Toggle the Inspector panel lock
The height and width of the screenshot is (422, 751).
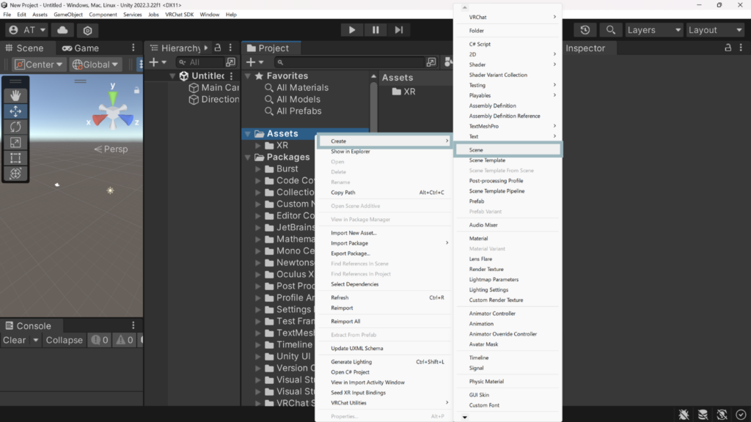pyautogui.click(x=728, y=48)
